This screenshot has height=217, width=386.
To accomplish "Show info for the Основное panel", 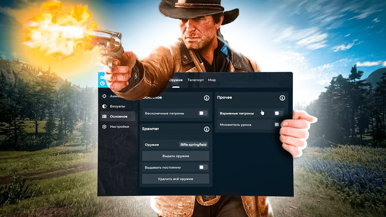I will click(207, 98).
